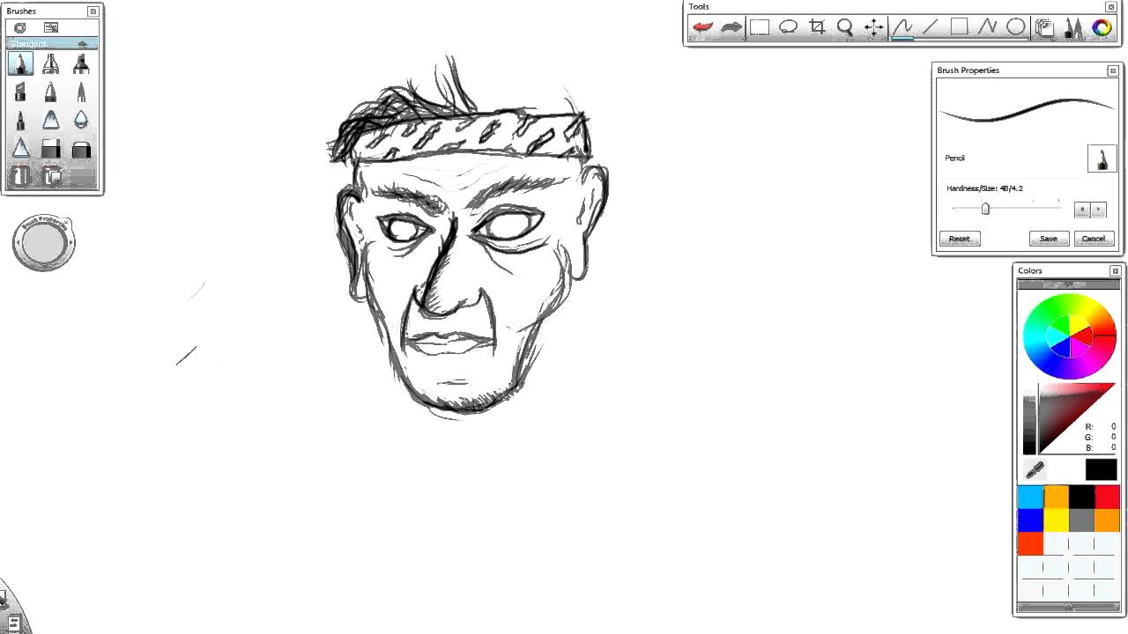Click the Brush Properties puck
The image size is (1128, 634).
coord(44,244)
